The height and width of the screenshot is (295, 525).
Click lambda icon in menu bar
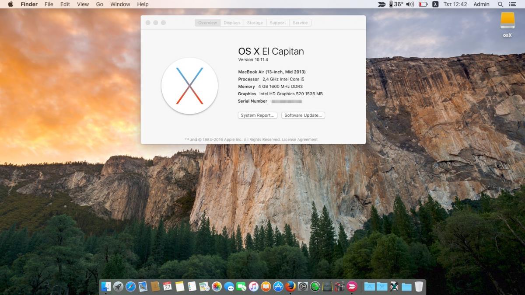point(435,4)
